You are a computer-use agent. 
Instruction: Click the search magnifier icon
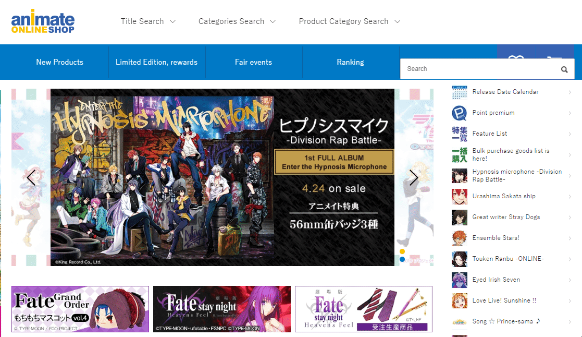point(564,69)
